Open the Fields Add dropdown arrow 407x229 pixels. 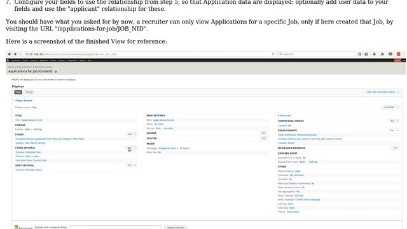[135, 134]
